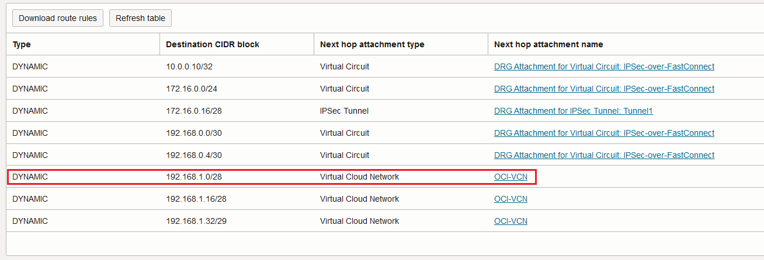
Task: Open the DRG attachment link for 10.0.0.10/32
Action: 604,66
